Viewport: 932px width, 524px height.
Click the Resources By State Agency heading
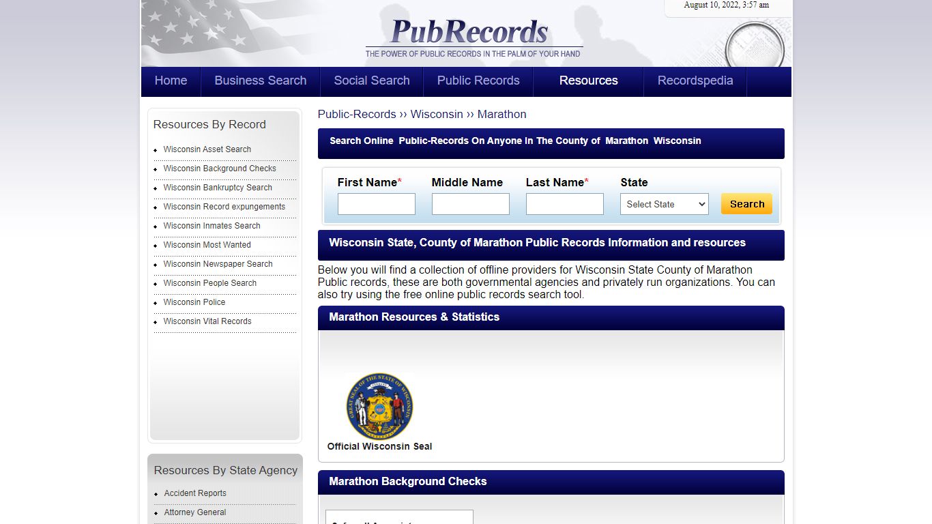click(x=226, y=470)
